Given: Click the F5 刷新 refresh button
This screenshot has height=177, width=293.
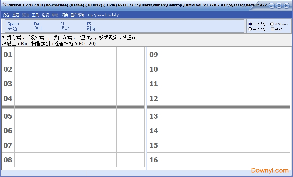Looking at the screenshot, I should (x=91, y=26).
